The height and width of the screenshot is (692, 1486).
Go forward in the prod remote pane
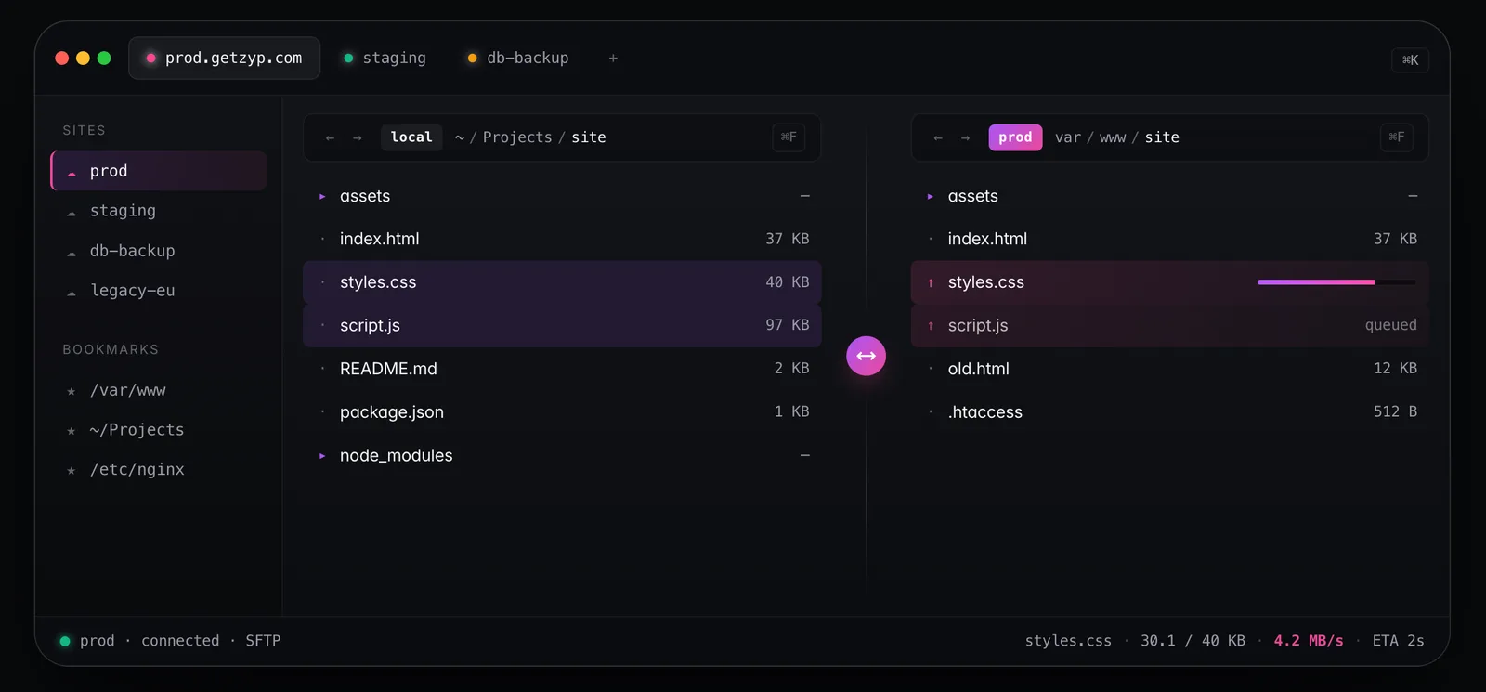(x=965, y=137)
